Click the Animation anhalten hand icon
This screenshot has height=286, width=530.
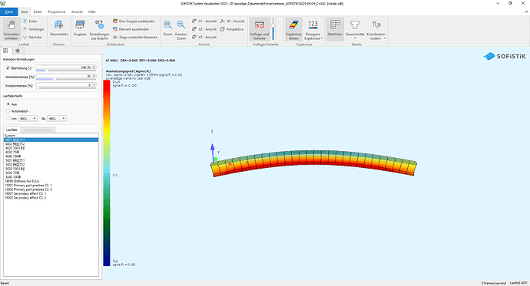(x=12, y=25)
